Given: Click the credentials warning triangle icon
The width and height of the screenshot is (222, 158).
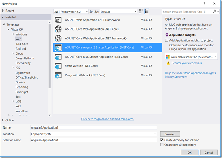Looking at the screenshot, I should [x=168, y=63].
